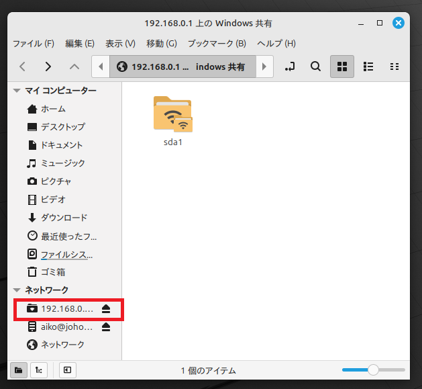The image size is (422, 389).
Task: Switch to compact view
Action: (x=394, y=67)
